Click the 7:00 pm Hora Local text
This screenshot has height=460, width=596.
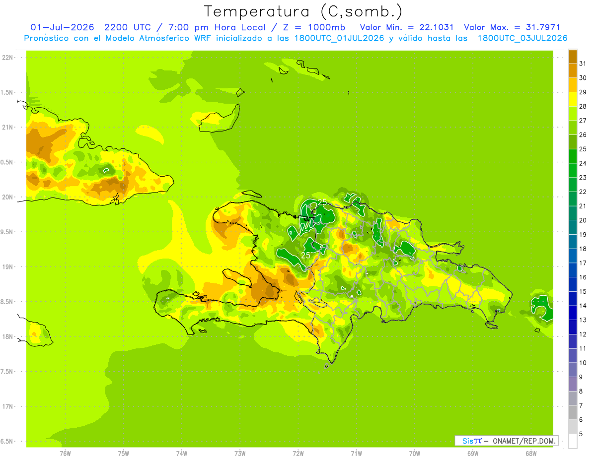tap(216, 28)
